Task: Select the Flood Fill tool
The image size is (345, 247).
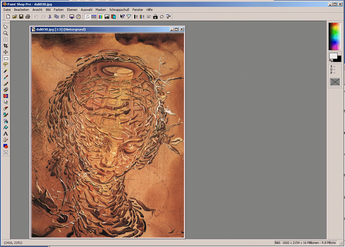Action: pos(5,127)
